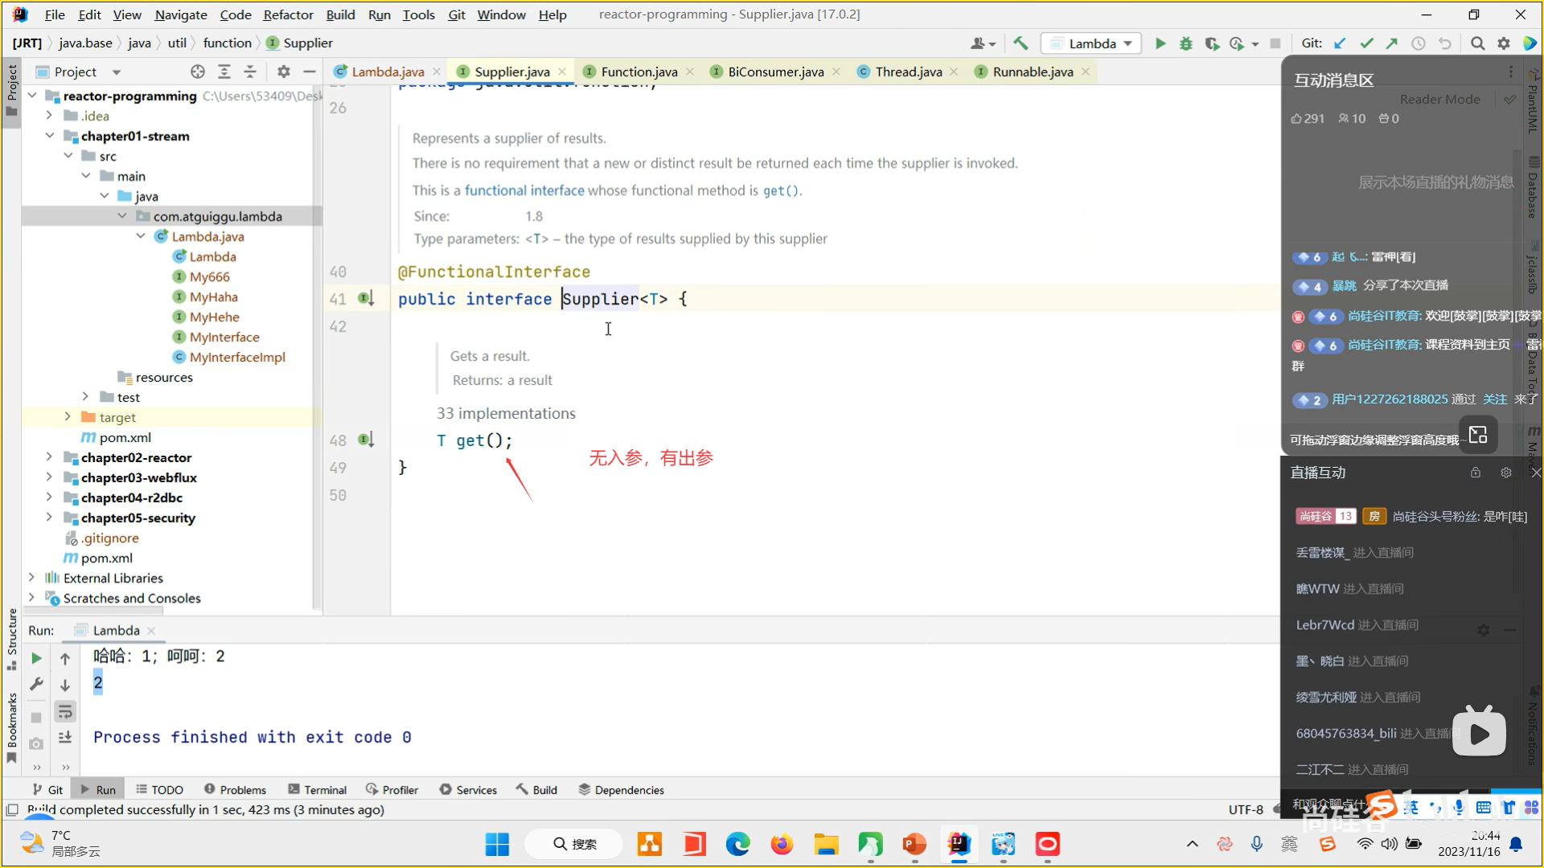The height and width of the screenshot is (868, 1544).
Task: Toggle the Reader Mode checkmark in the editor
Action: tap(1509, 100)
